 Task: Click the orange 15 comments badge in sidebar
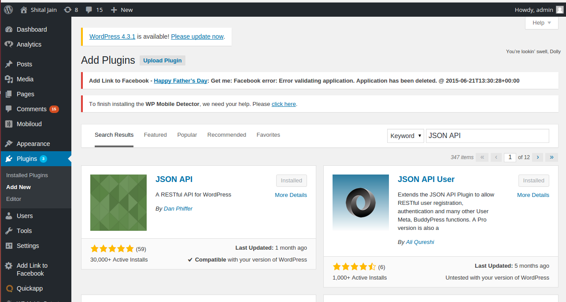tap(54, 109)
